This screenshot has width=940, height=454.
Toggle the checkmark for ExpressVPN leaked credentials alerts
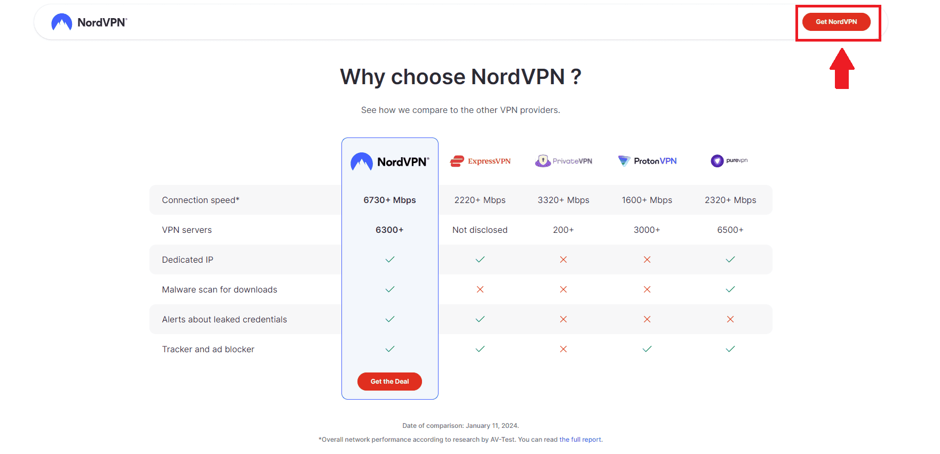tap(480, 319)
